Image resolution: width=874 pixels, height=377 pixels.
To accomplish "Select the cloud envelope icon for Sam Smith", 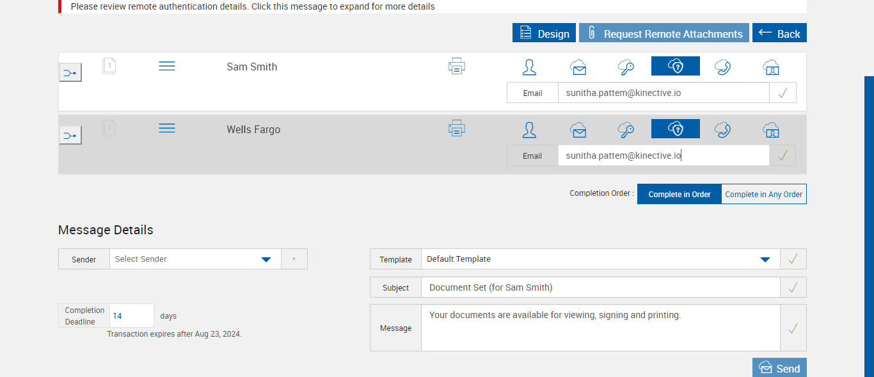I will click(x=578, y=67).
